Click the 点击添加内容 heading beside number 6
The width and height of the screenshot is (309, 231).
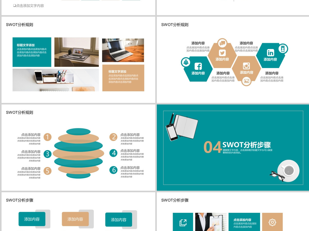click(x=130, y=167)
